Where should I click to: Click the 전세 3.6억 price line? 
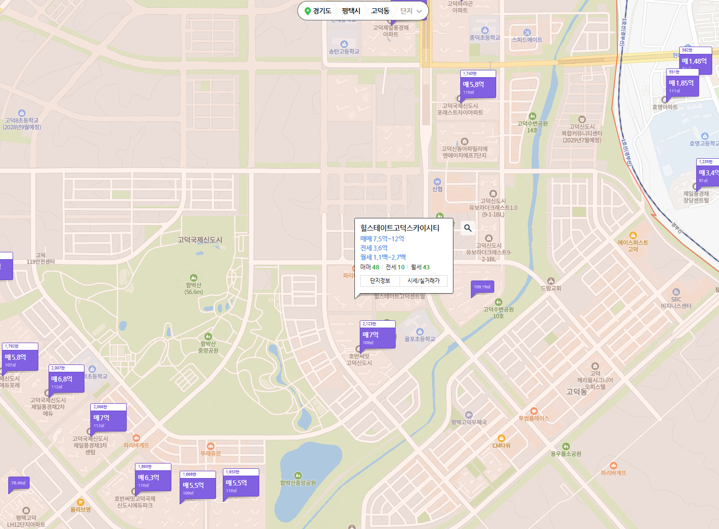pyautogui.click(x=374, y=248)
